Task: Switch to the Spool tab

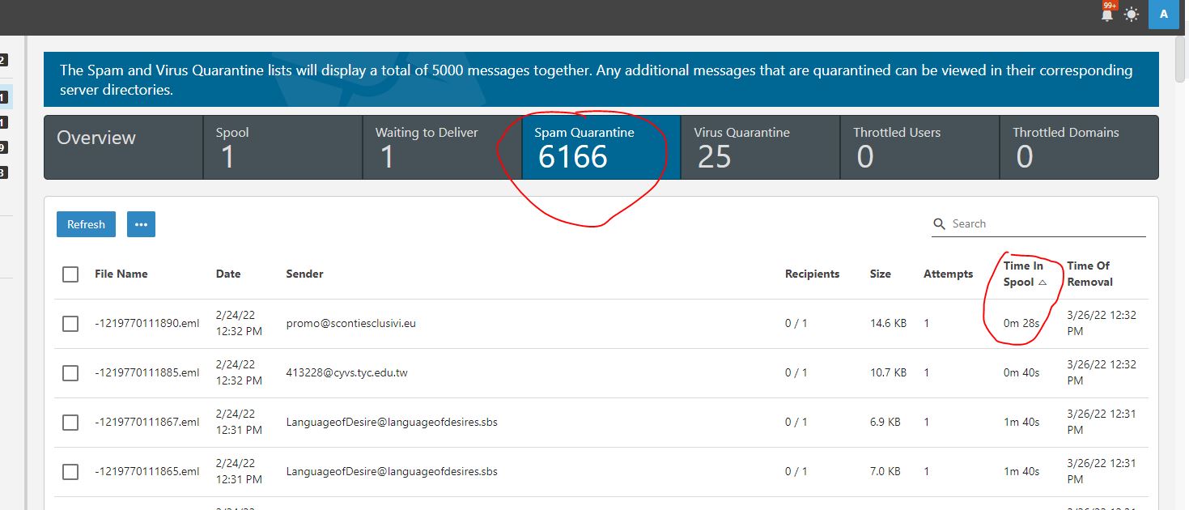Action: [282, 147]
